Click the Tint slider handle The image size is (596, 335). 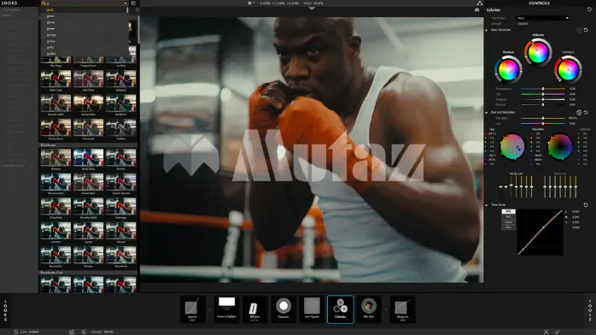(543, 94)
